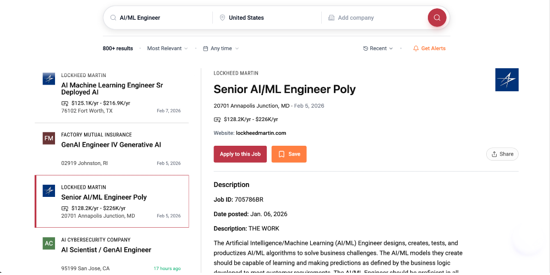Click the job title search field
550x275 pixels.
click(162, 18)
